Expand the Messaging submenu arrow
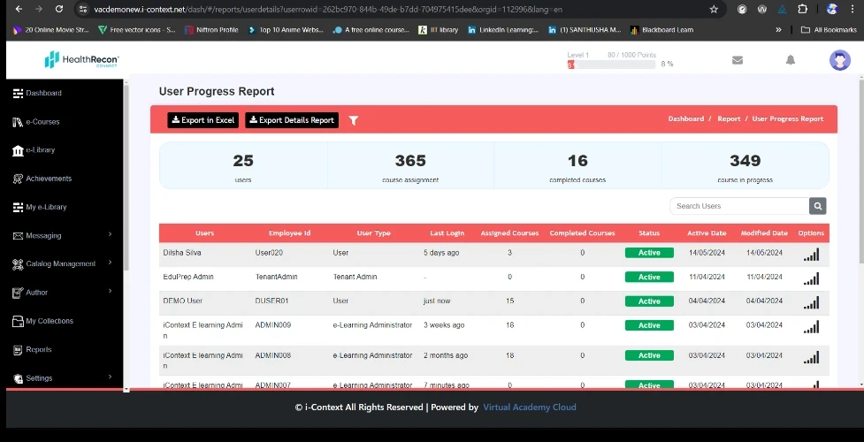864x442 pixels. click(x=111, y=235)
